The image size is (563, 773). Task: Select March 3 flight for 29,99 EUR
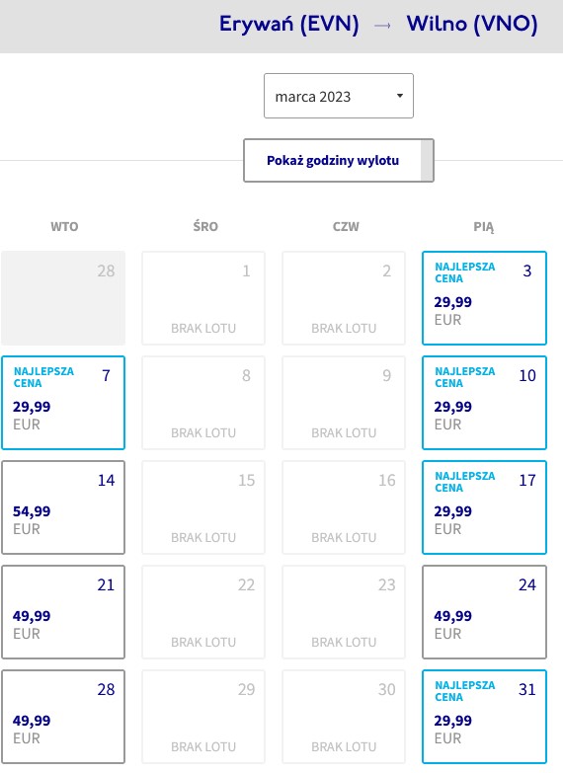[485, 298]
